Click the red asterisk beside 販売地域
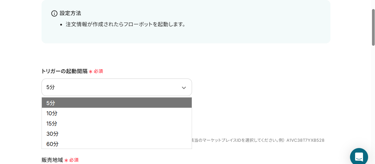 point(66,160)
